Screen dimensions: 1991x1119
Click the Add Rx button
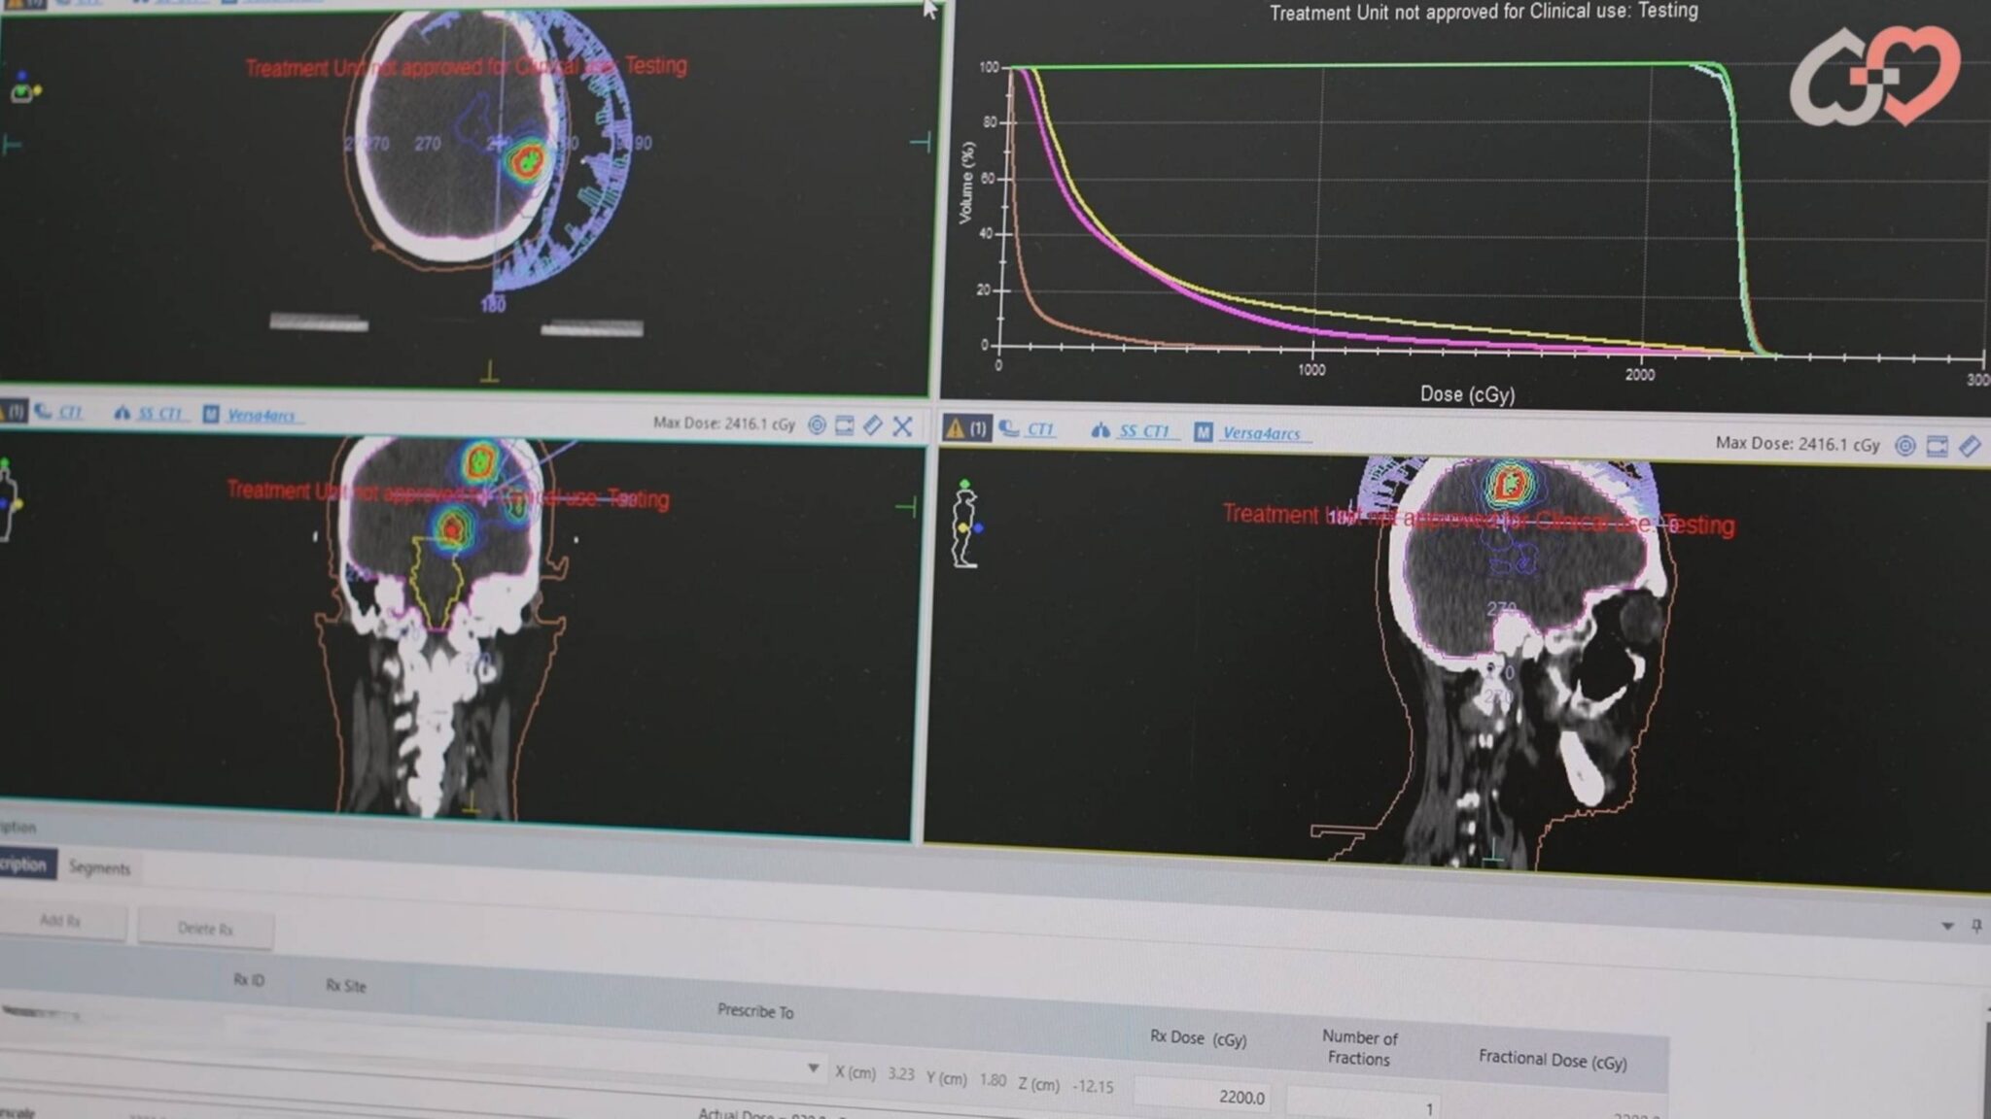pos(60,921)
